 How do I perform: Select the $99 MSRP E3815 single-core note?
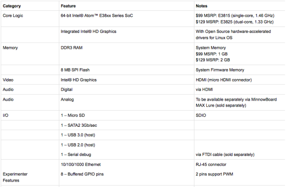pos(235,16)
